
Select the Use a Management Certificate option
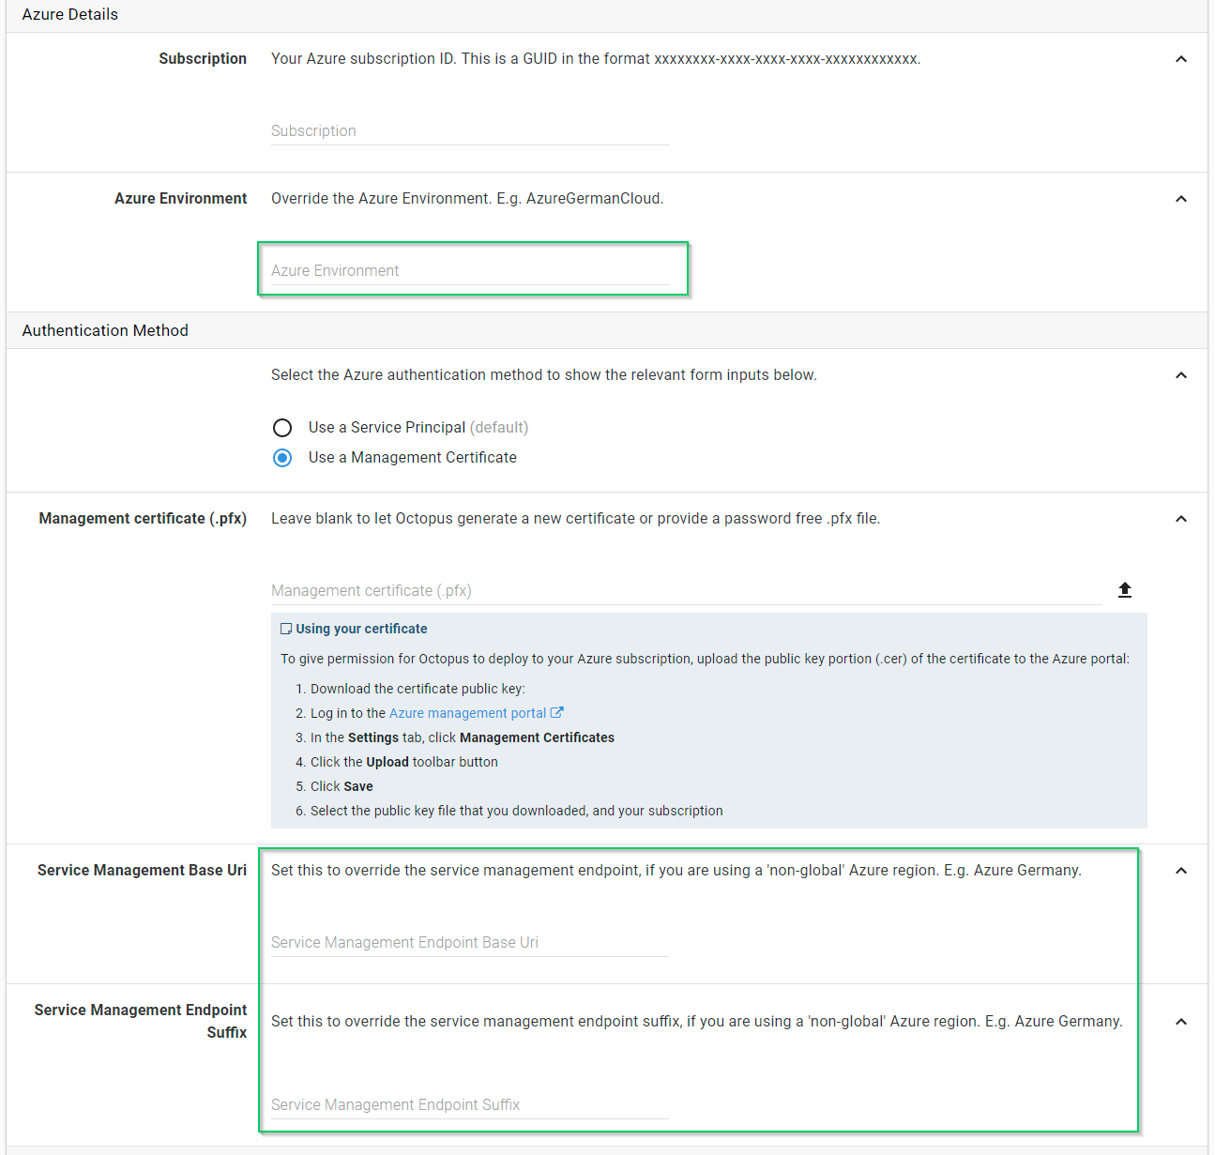[x=282, y=458]
